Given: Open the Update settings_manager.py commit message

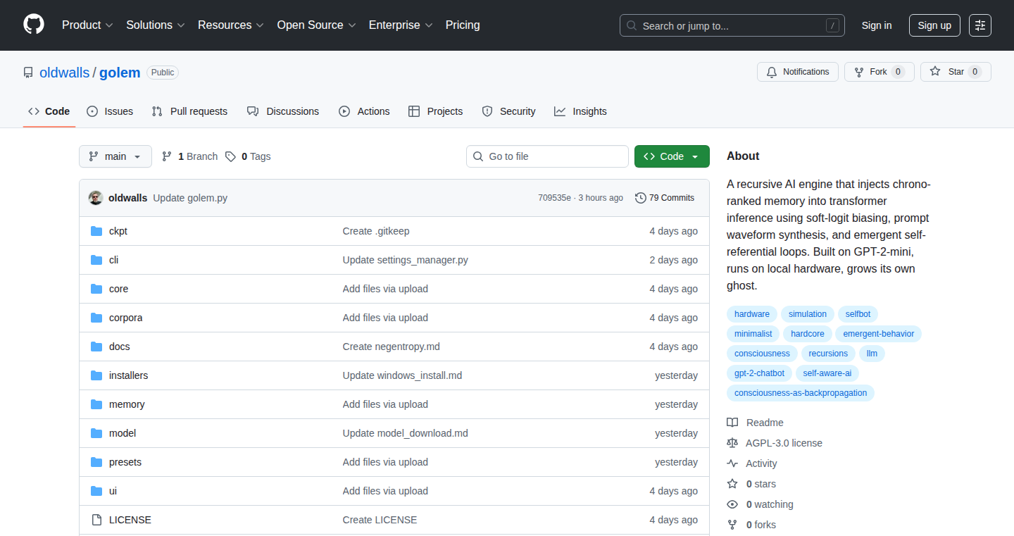Looking at the screenshot, I should tap(405, 260).
